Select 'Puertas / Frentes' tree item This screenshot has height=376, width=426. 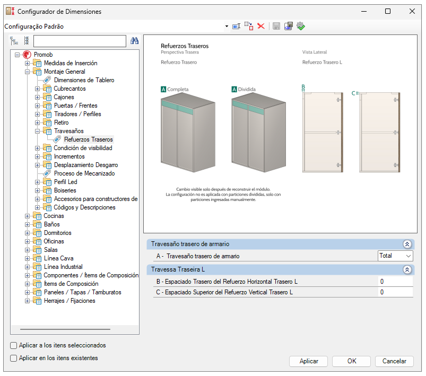click(x=75, y=106)
